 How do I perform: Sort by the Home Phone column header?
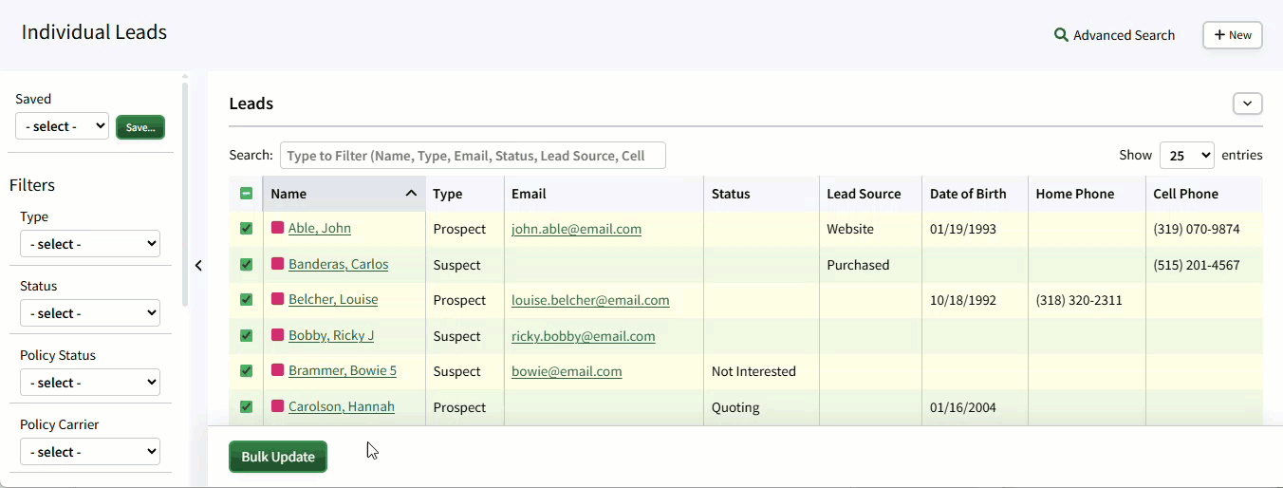(1087, 194)
